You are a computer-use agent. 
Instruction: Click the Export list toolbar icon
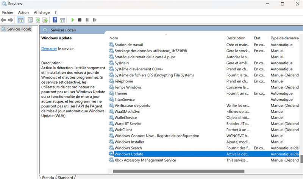tap(45, 20)
